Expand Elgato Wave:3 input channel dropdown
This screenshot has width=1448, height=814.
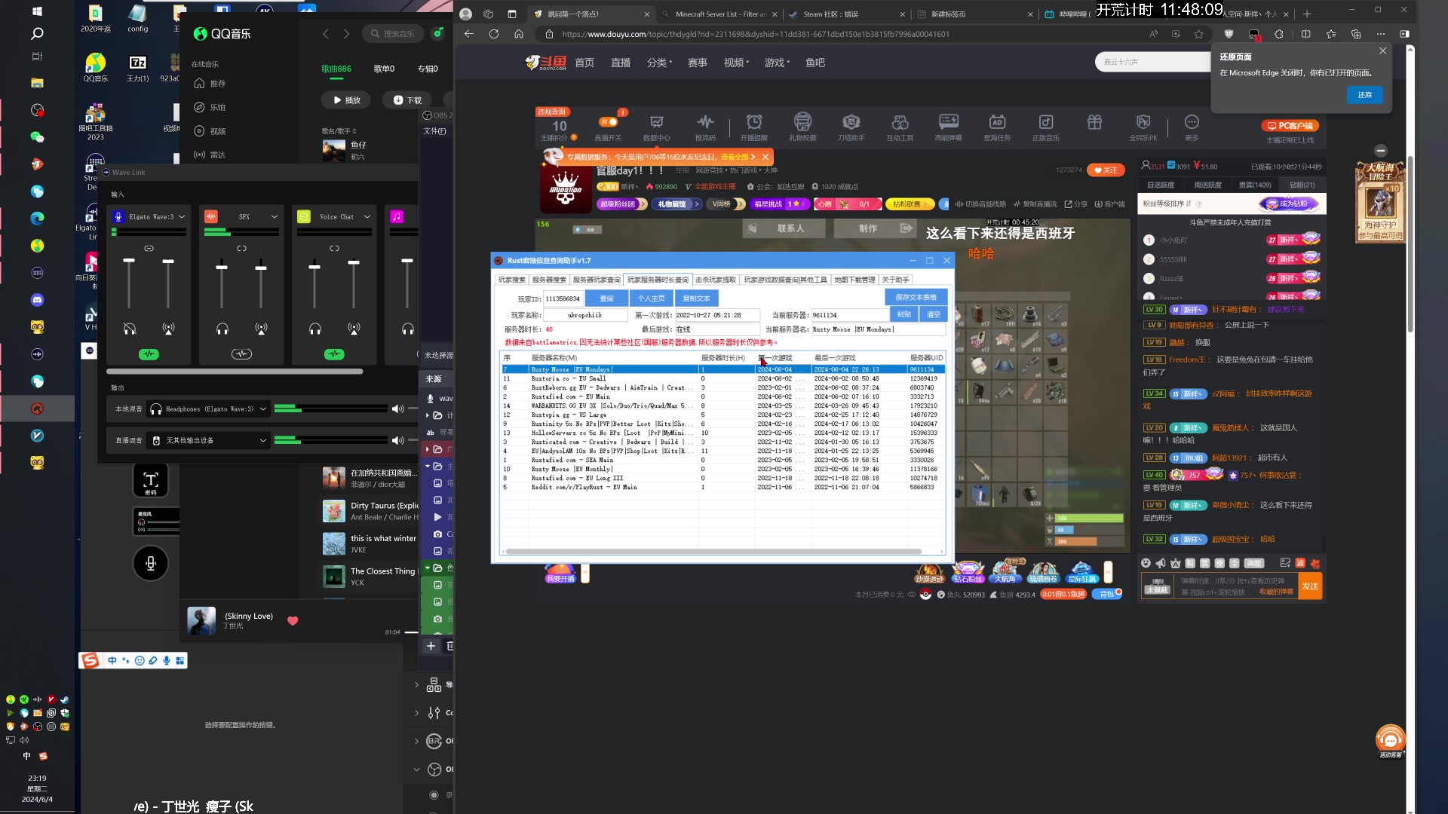click(x=182, y=217)
